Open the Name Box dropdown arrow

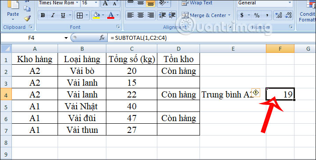(66, 38)
